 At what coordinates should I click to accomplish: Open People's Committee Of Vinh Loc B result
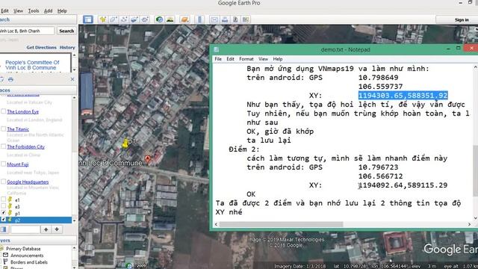coord(32,65)
